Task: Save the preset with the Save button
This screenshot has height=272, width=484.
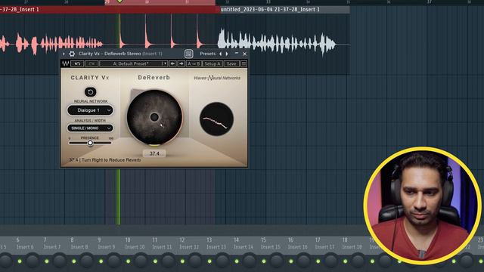Action: pyautogui.click(x=231, y=63)
